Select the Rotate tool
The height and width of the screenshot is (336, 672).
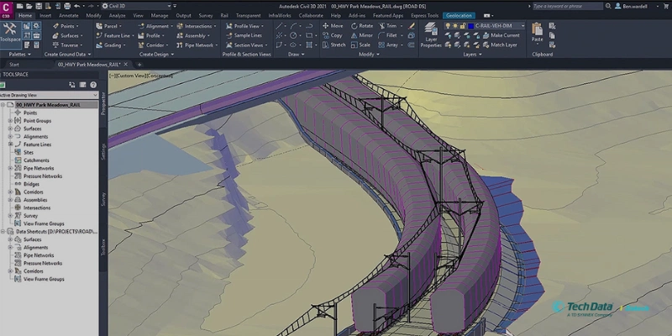click(x=362, y=26)
